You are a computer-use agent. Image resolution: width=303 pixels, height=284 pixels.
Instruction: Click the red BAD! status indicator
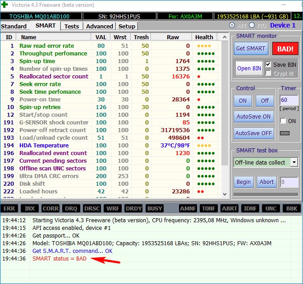tap(285, 48)
